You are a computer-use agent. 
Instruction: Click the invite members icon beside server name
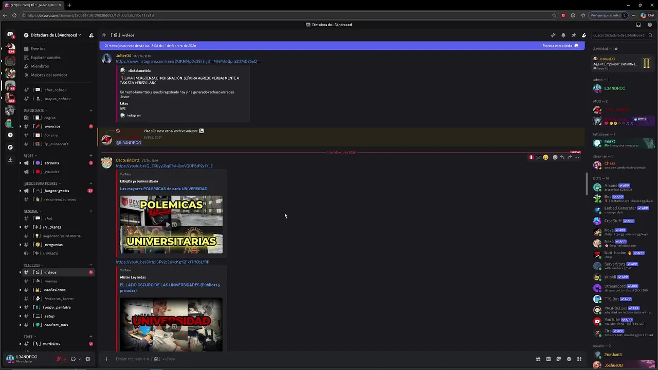(91, 35)
